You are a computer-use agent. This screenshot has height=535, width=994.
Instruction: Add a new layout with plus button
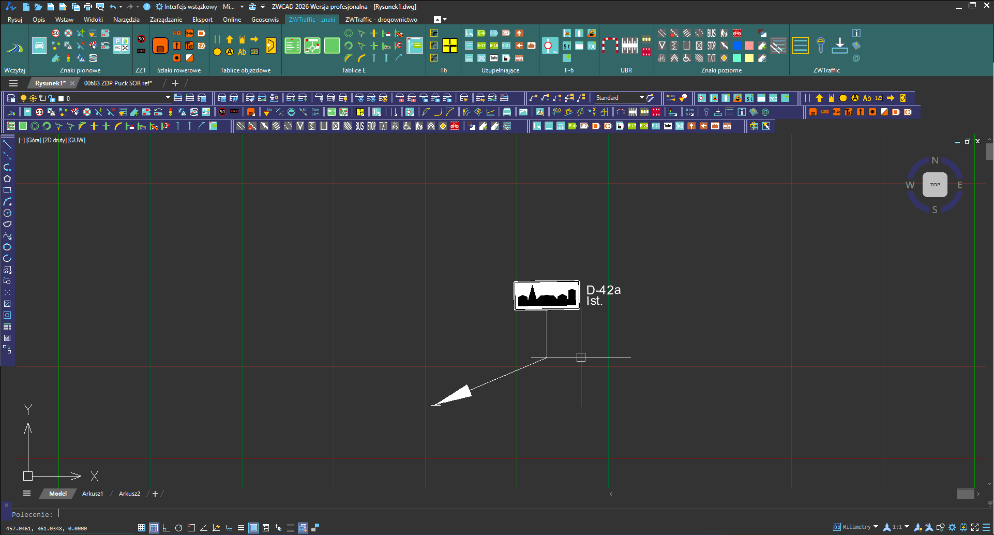pos(155,494)
